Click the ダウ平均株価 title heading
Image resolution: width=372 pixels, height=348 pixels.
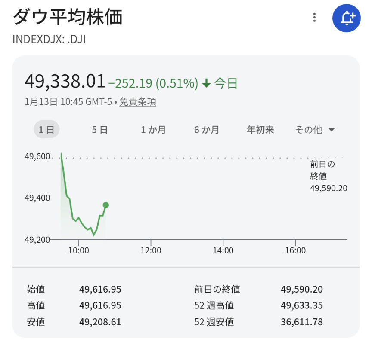[x=68, y=17]
